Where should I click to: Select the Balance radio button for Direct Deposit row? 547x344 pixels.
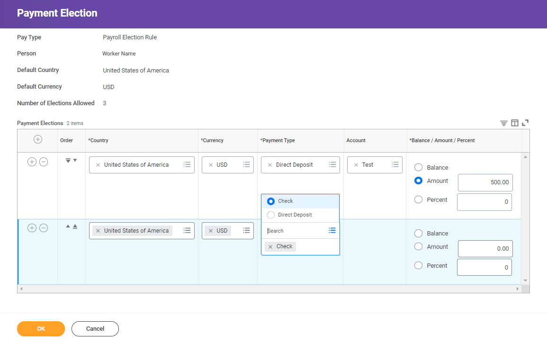tap(418, 167)
